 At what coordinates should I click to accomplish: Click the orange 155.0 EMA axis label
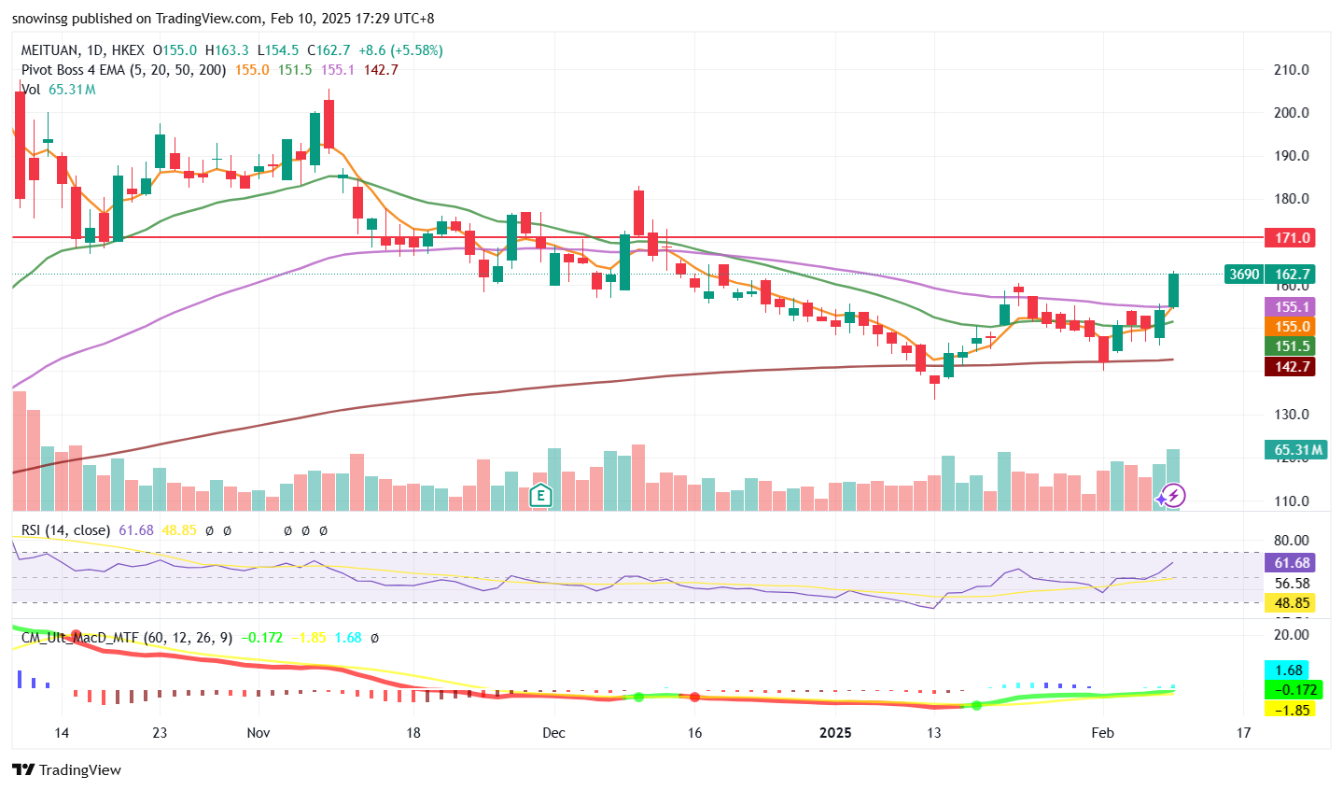1290,327
